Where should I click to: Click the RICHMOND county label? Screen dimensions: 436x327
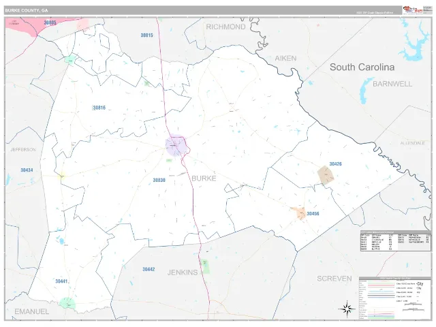pos(225,27)
